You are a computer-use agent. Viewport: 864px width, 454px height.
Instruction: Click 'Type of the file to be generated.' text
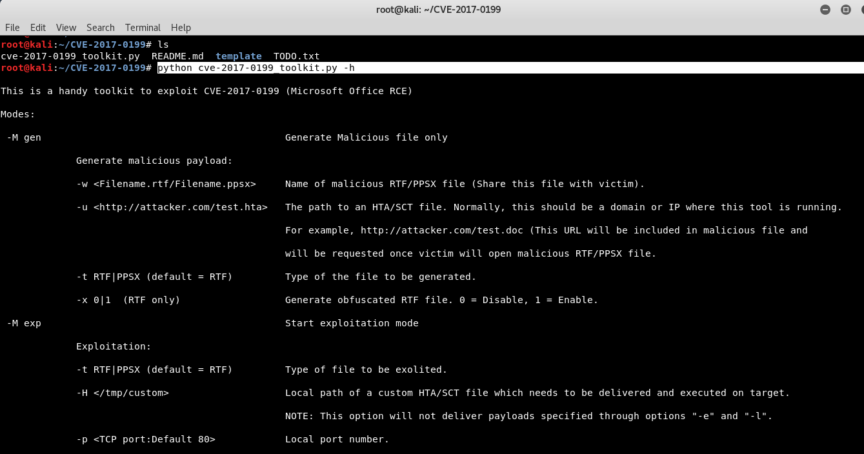tap(381, 277)
